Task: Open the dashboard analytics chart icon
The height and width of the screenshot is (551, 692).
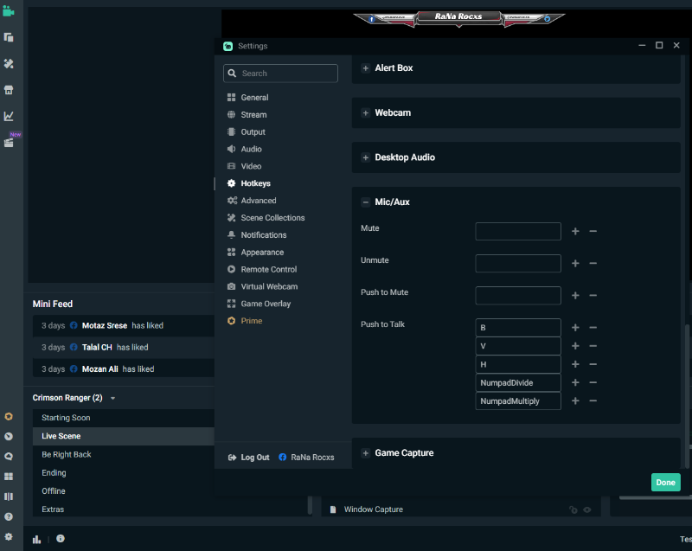Action: pyautogui.click(x=9, y=116)
